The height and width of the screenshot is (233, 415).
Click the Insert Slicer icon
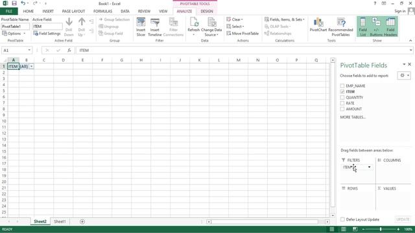(x=141, y=27)
